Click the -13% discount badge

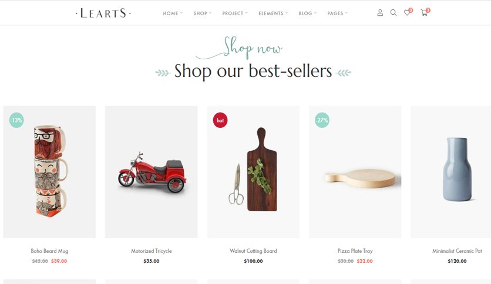coord(16,120)
